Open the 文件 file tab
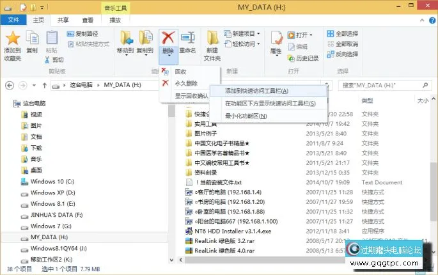438x275 pixels. click(x=13, y=20)
